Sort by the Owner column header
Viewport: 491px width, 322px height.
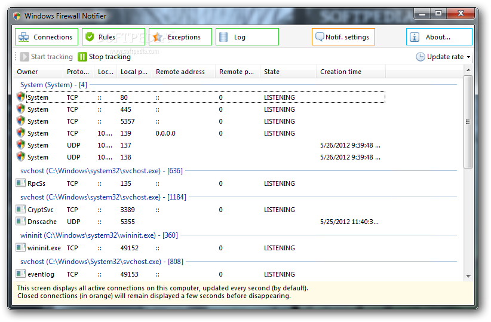(x=38, y=72)
